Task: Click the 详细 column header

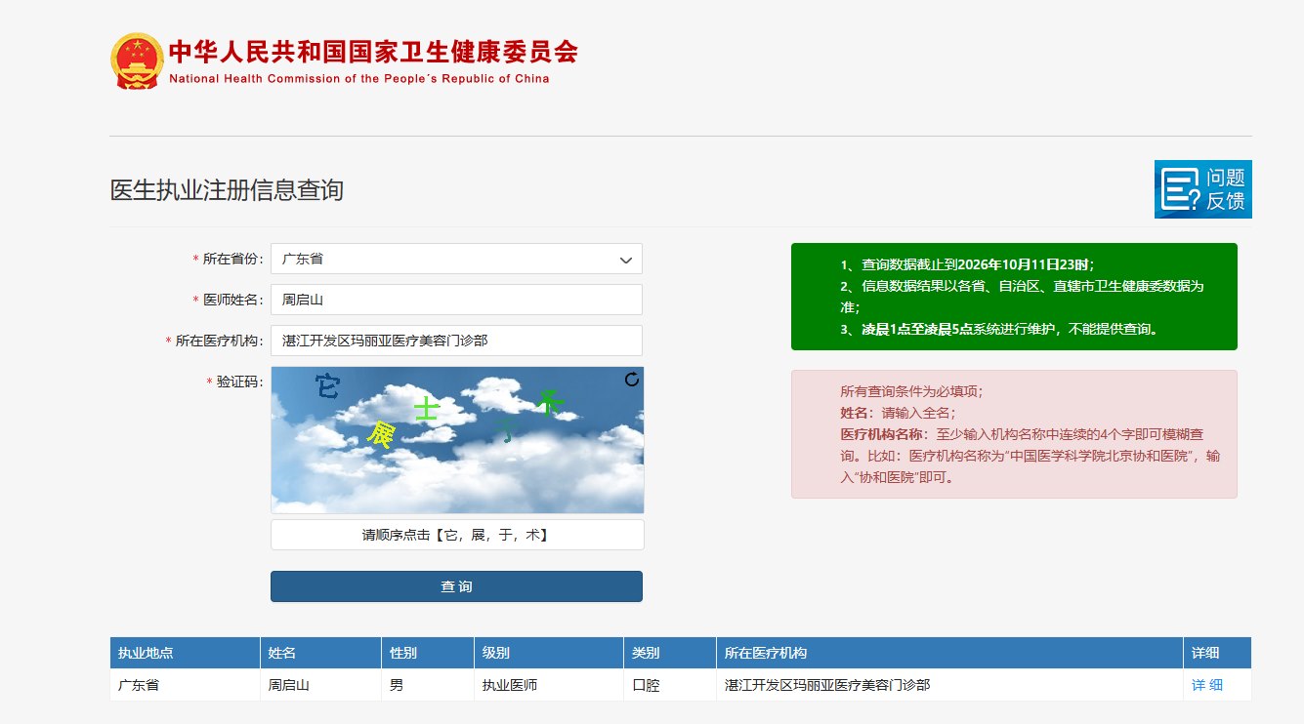Action: pos(1217,653)
